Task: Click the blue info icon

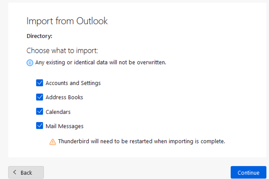Action: pyautogui.click(x=30, y=63)
